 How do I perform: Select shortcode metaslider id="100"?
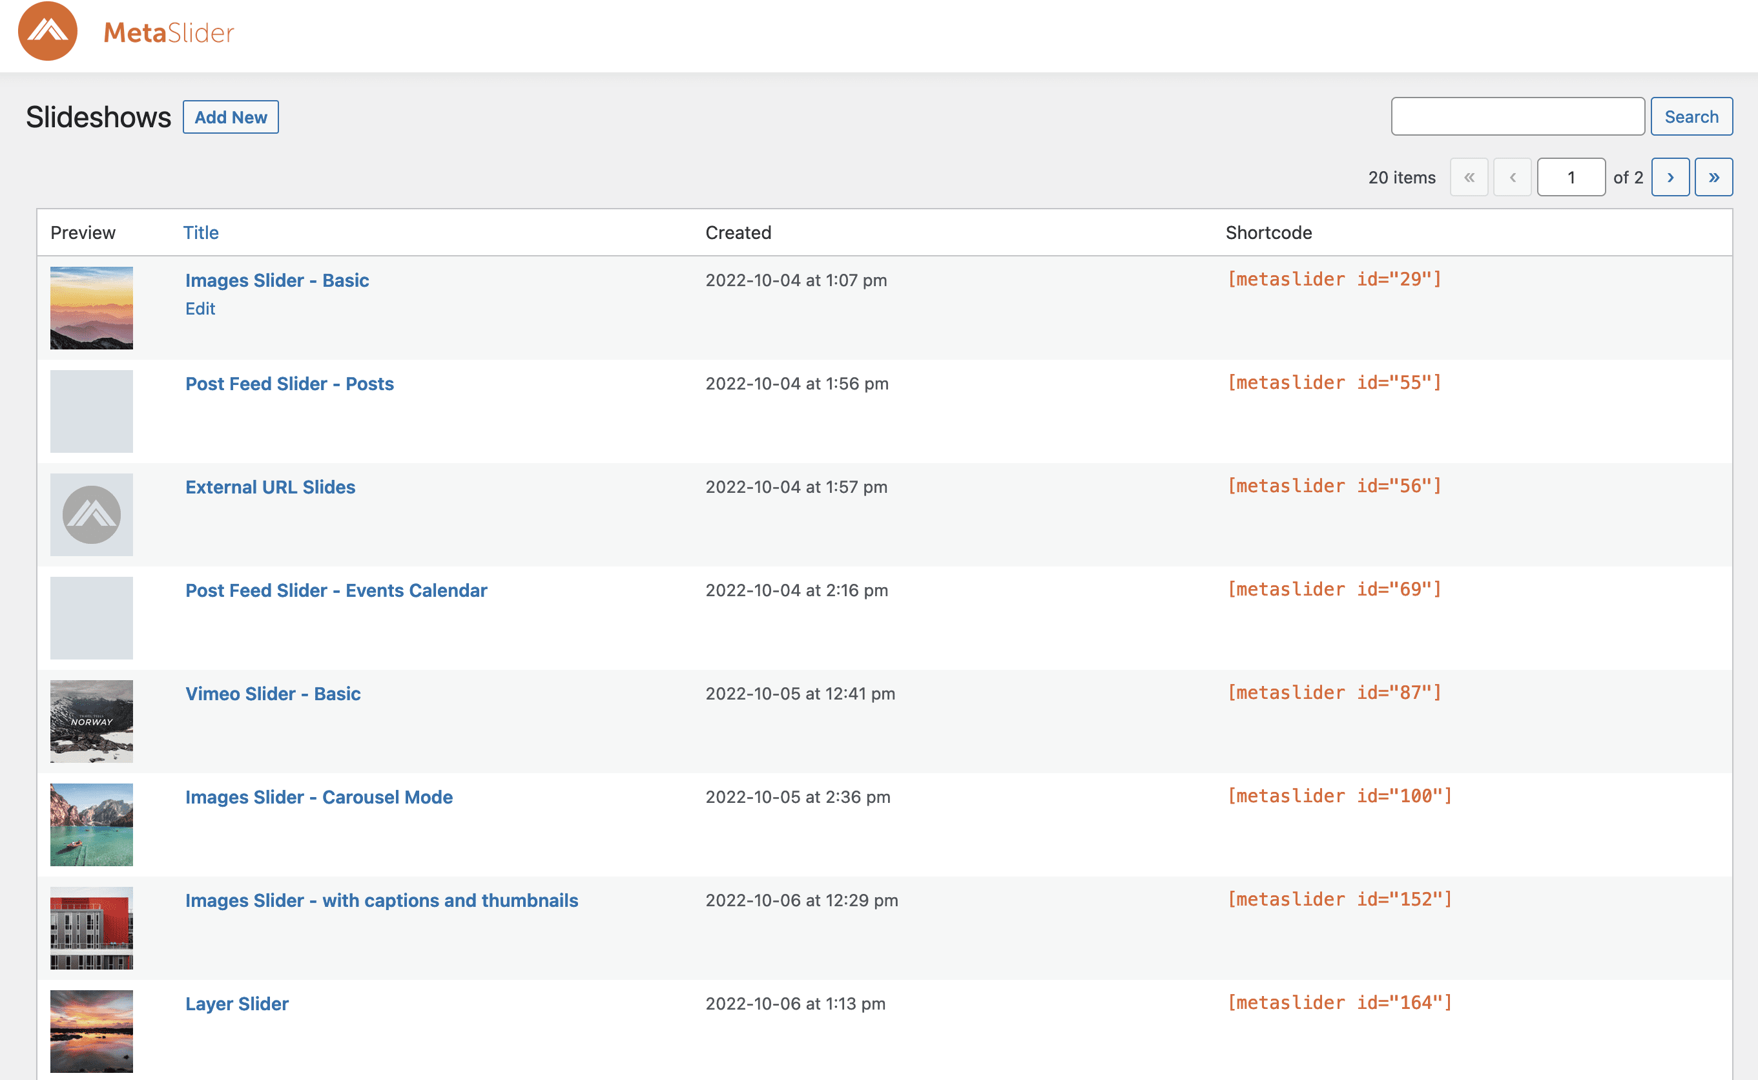click(1339, 796)
